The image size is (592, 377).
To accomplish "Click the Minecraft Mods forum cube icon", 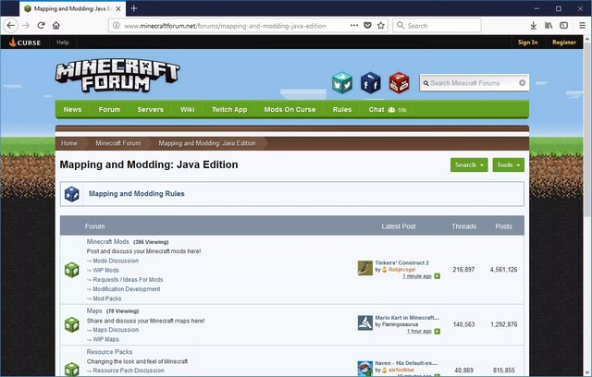I will click(x=71, y=269).
